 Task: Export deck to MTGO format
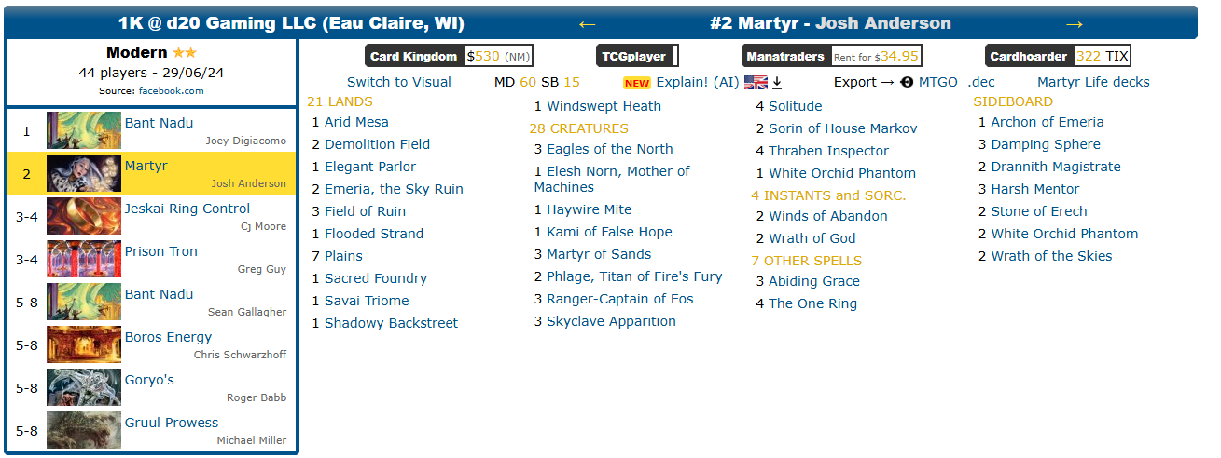click(938, 82)
